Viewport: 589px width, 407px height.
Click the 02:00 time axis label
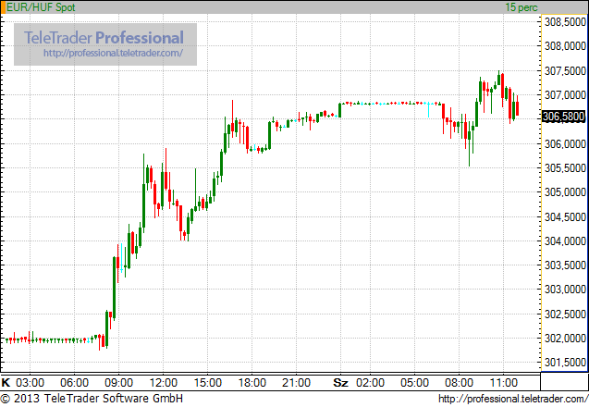pos(371,383)
